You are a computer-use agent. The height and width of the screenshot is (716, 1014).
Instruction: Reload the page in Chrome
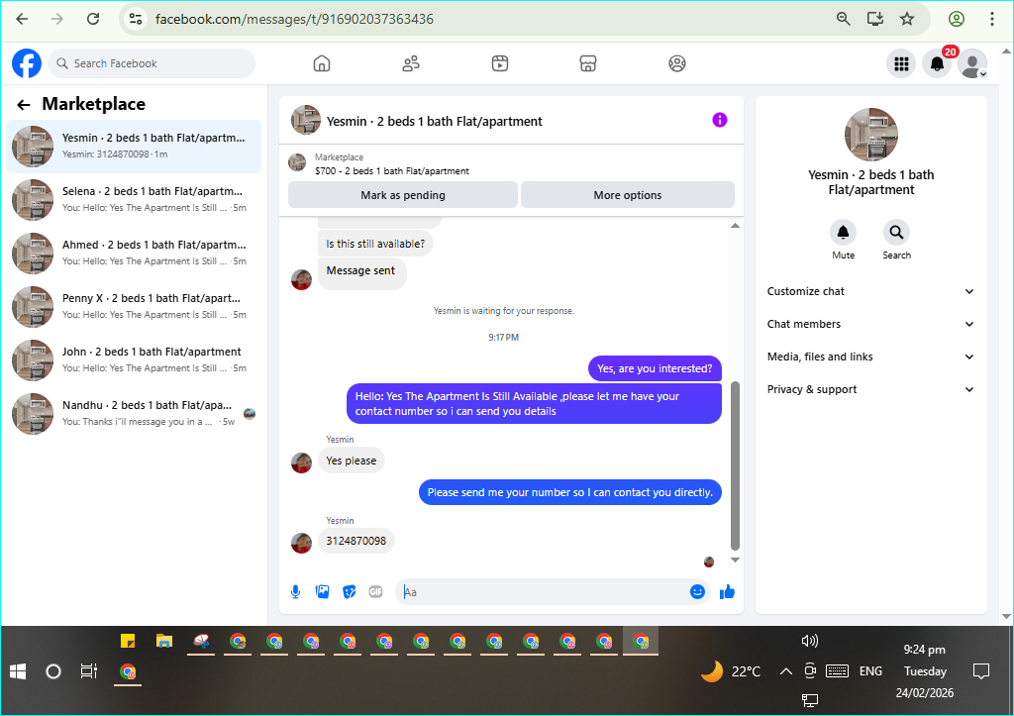(x=93, y=19)
